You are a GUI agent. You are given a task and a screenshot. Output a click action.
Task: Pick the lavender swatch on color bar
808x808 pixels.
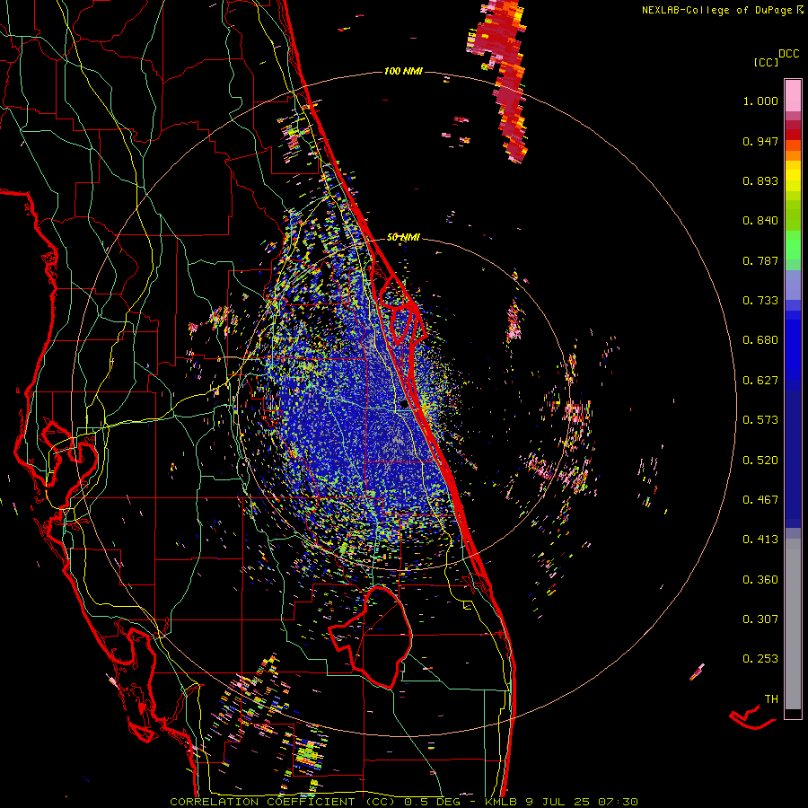(793, 285)
